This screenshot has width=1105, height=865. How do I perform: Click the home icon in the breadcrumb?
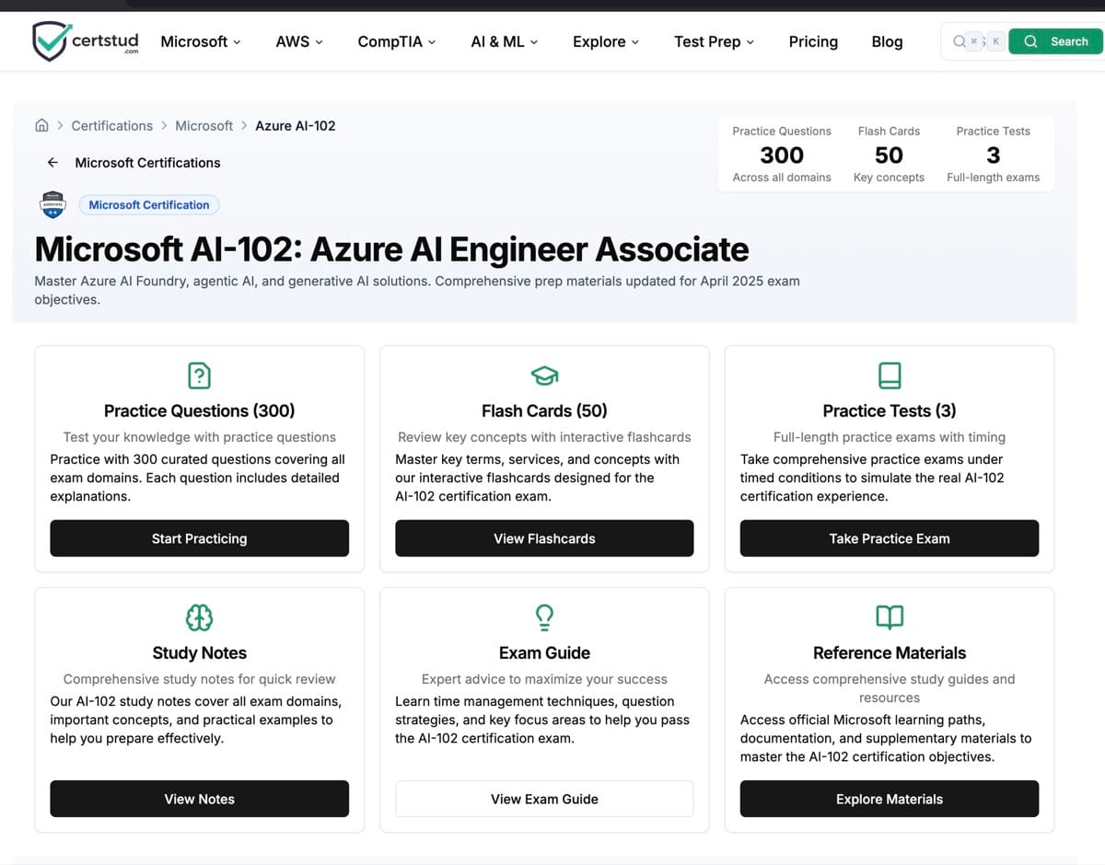point(41,125)
